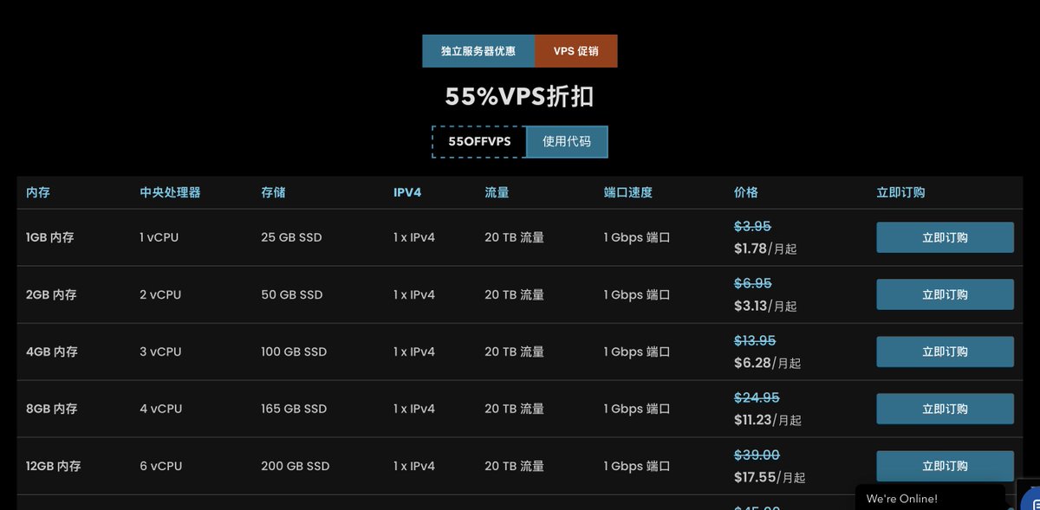Click the $6.28 discounted price

tap(751, 363)
